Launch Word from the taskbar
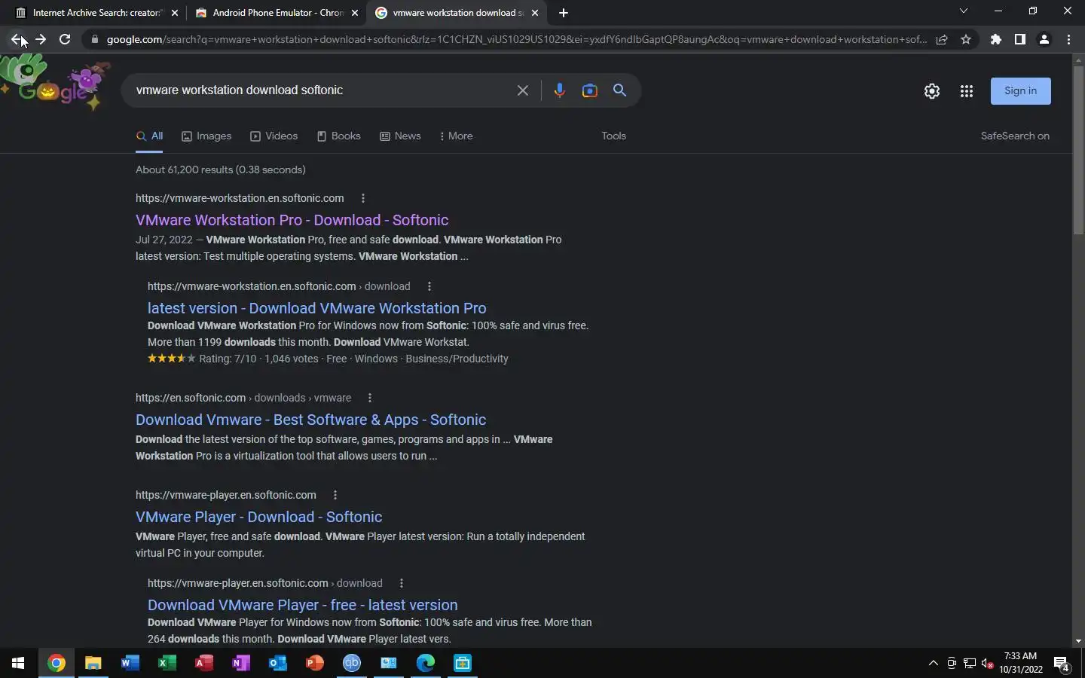This screenshot has width=1085, height=678. tap(130, 663)
